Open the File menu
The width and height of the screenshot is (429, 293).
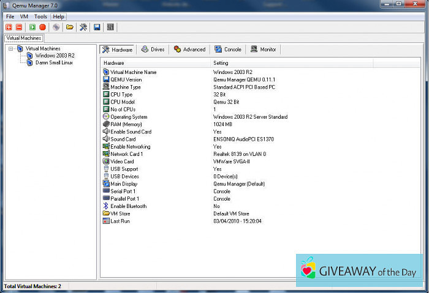[x=10, y=17]
